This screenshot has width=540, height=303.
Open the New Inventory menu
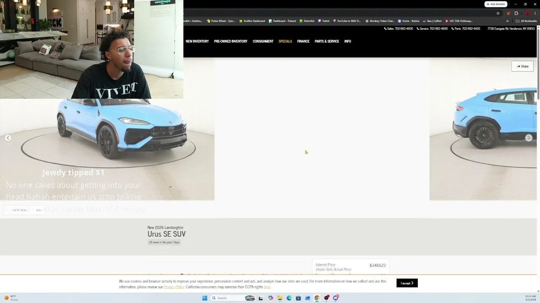(197, 41)
